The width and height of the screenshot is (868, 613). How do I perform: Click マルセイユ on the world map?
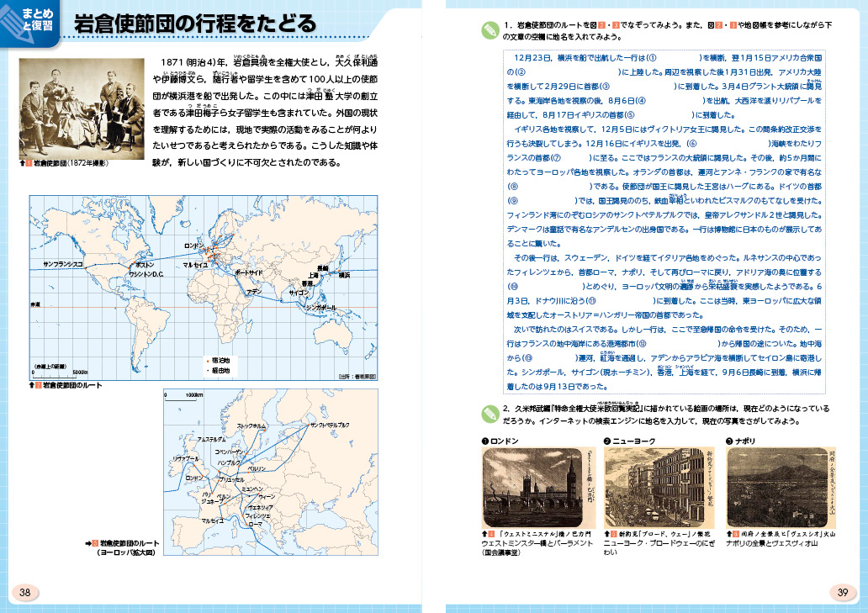tap(195, 265)
